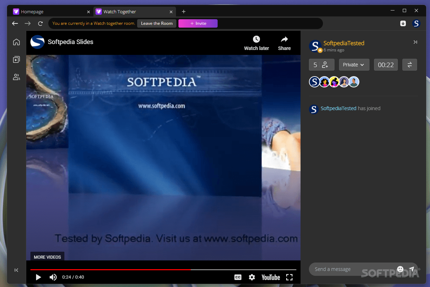This screenshot has height=287, width=430.
Task: Click the room status notice text
Action: point(94,23)
